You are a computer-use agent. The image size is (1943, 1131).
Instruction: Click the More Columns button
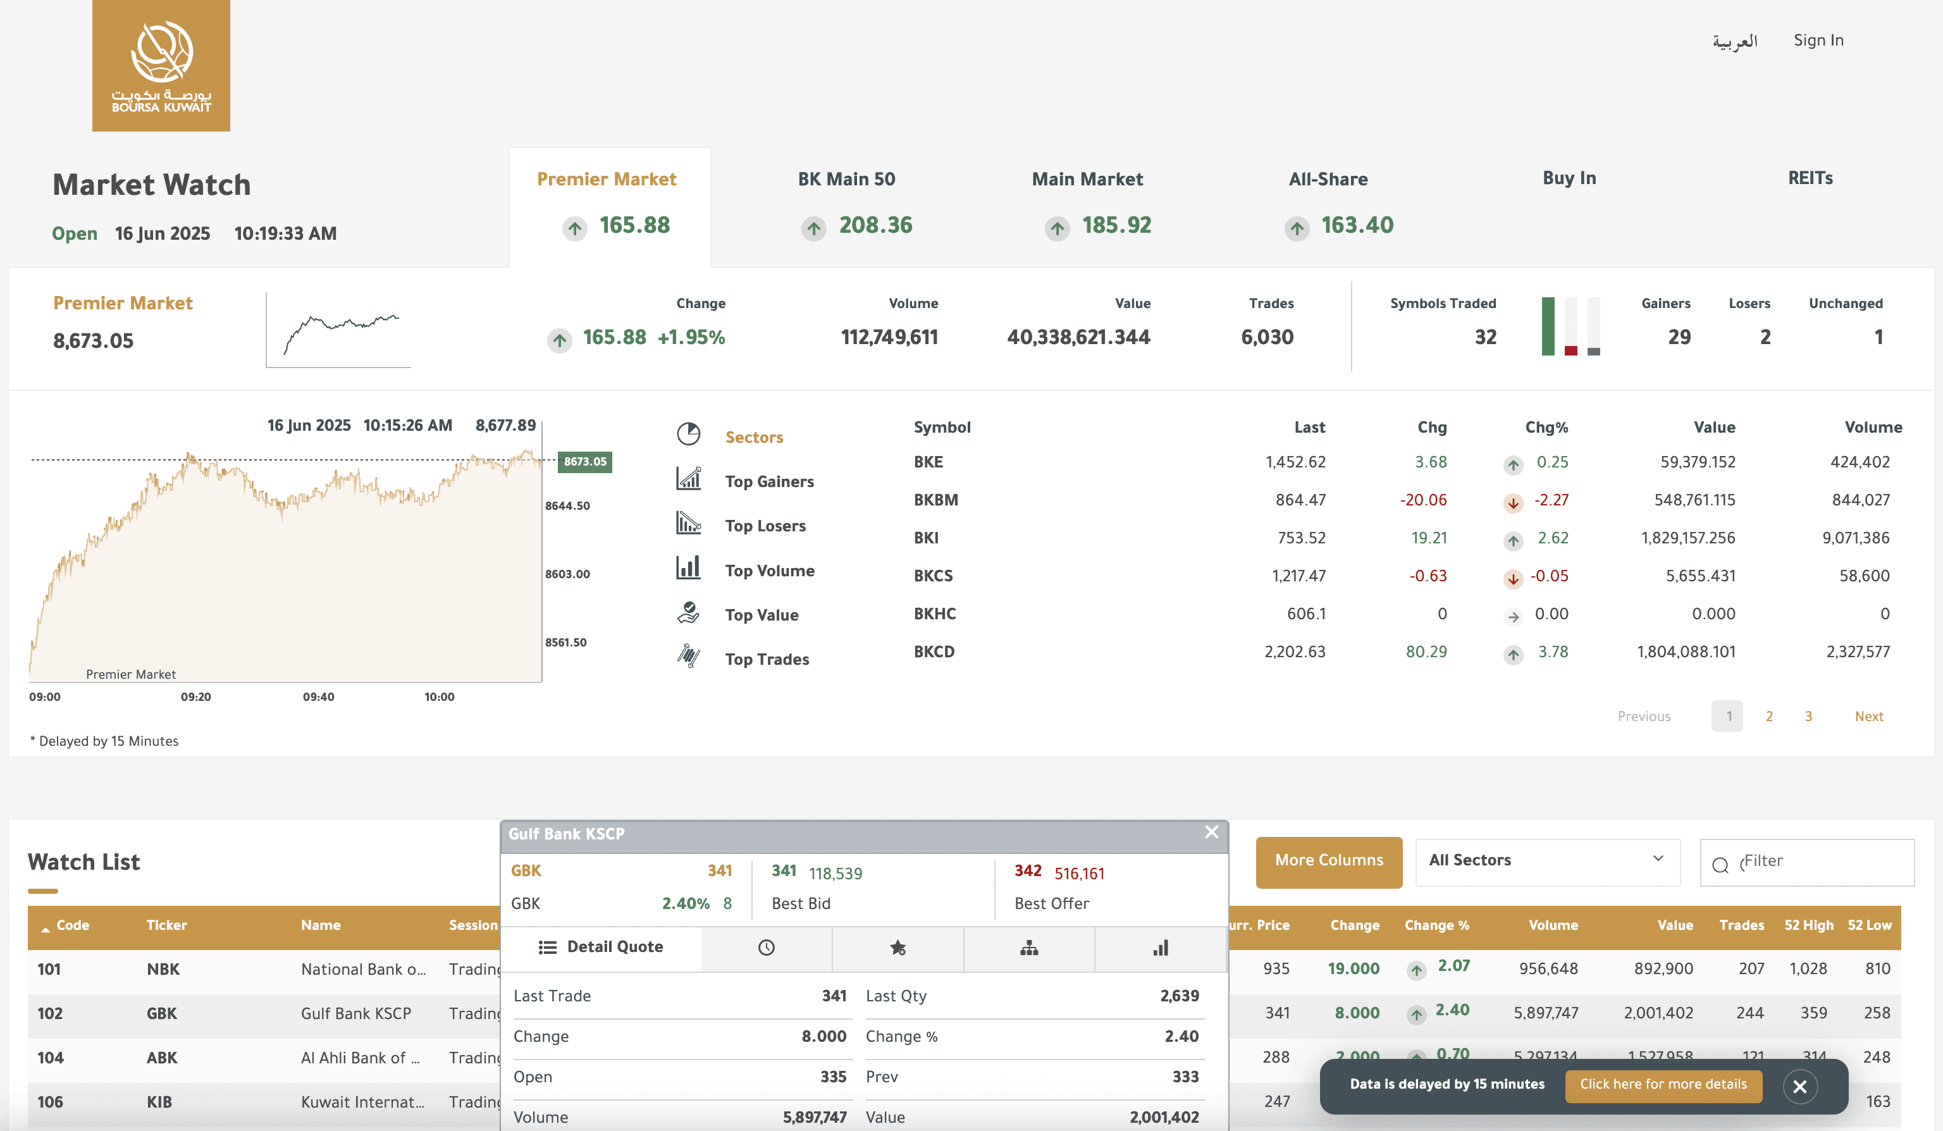click(1328, 862)
